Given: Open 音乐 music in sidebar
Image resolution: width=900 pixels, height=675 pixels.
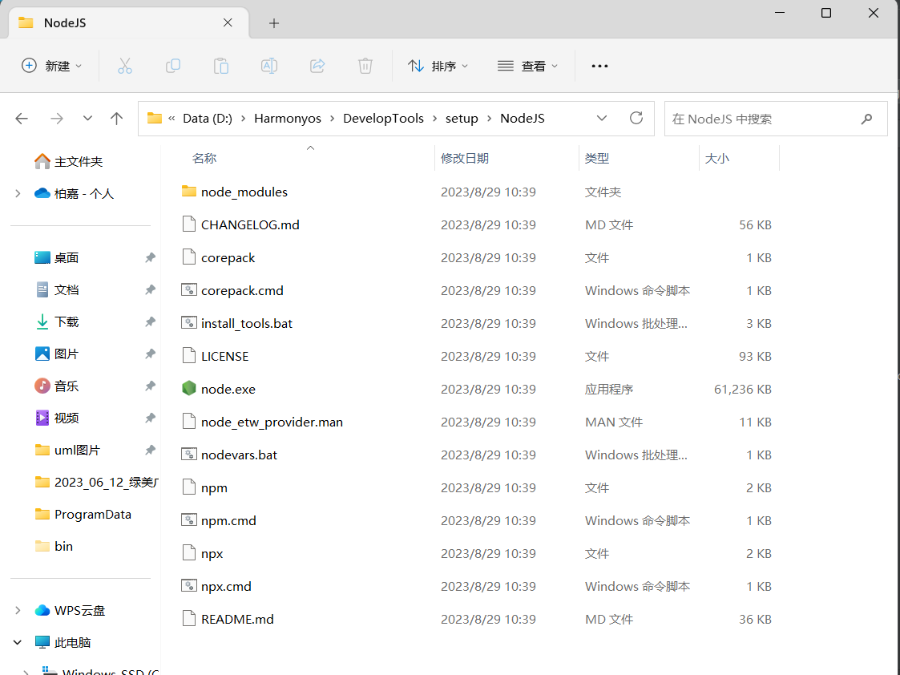Looking at the screenshot, I should coord(57,386).
